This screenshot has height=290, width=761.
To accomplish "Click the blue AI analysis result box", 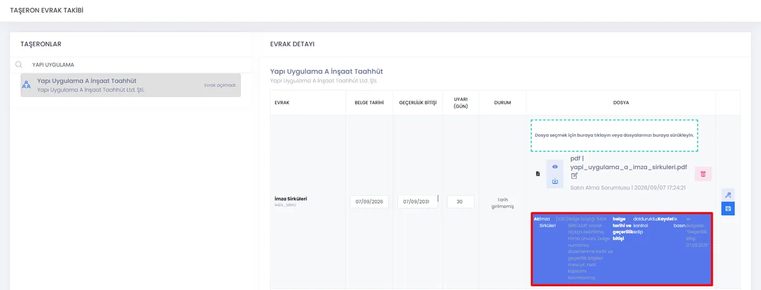I will tap(621, 249).
